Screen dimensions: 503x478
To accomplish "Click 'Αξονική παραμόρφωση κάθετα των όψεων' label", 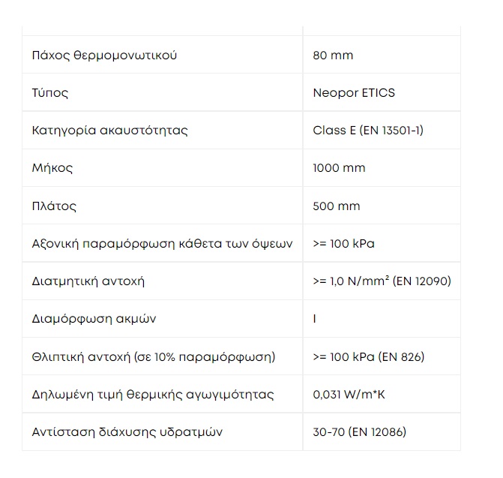I will coord(163,244).
